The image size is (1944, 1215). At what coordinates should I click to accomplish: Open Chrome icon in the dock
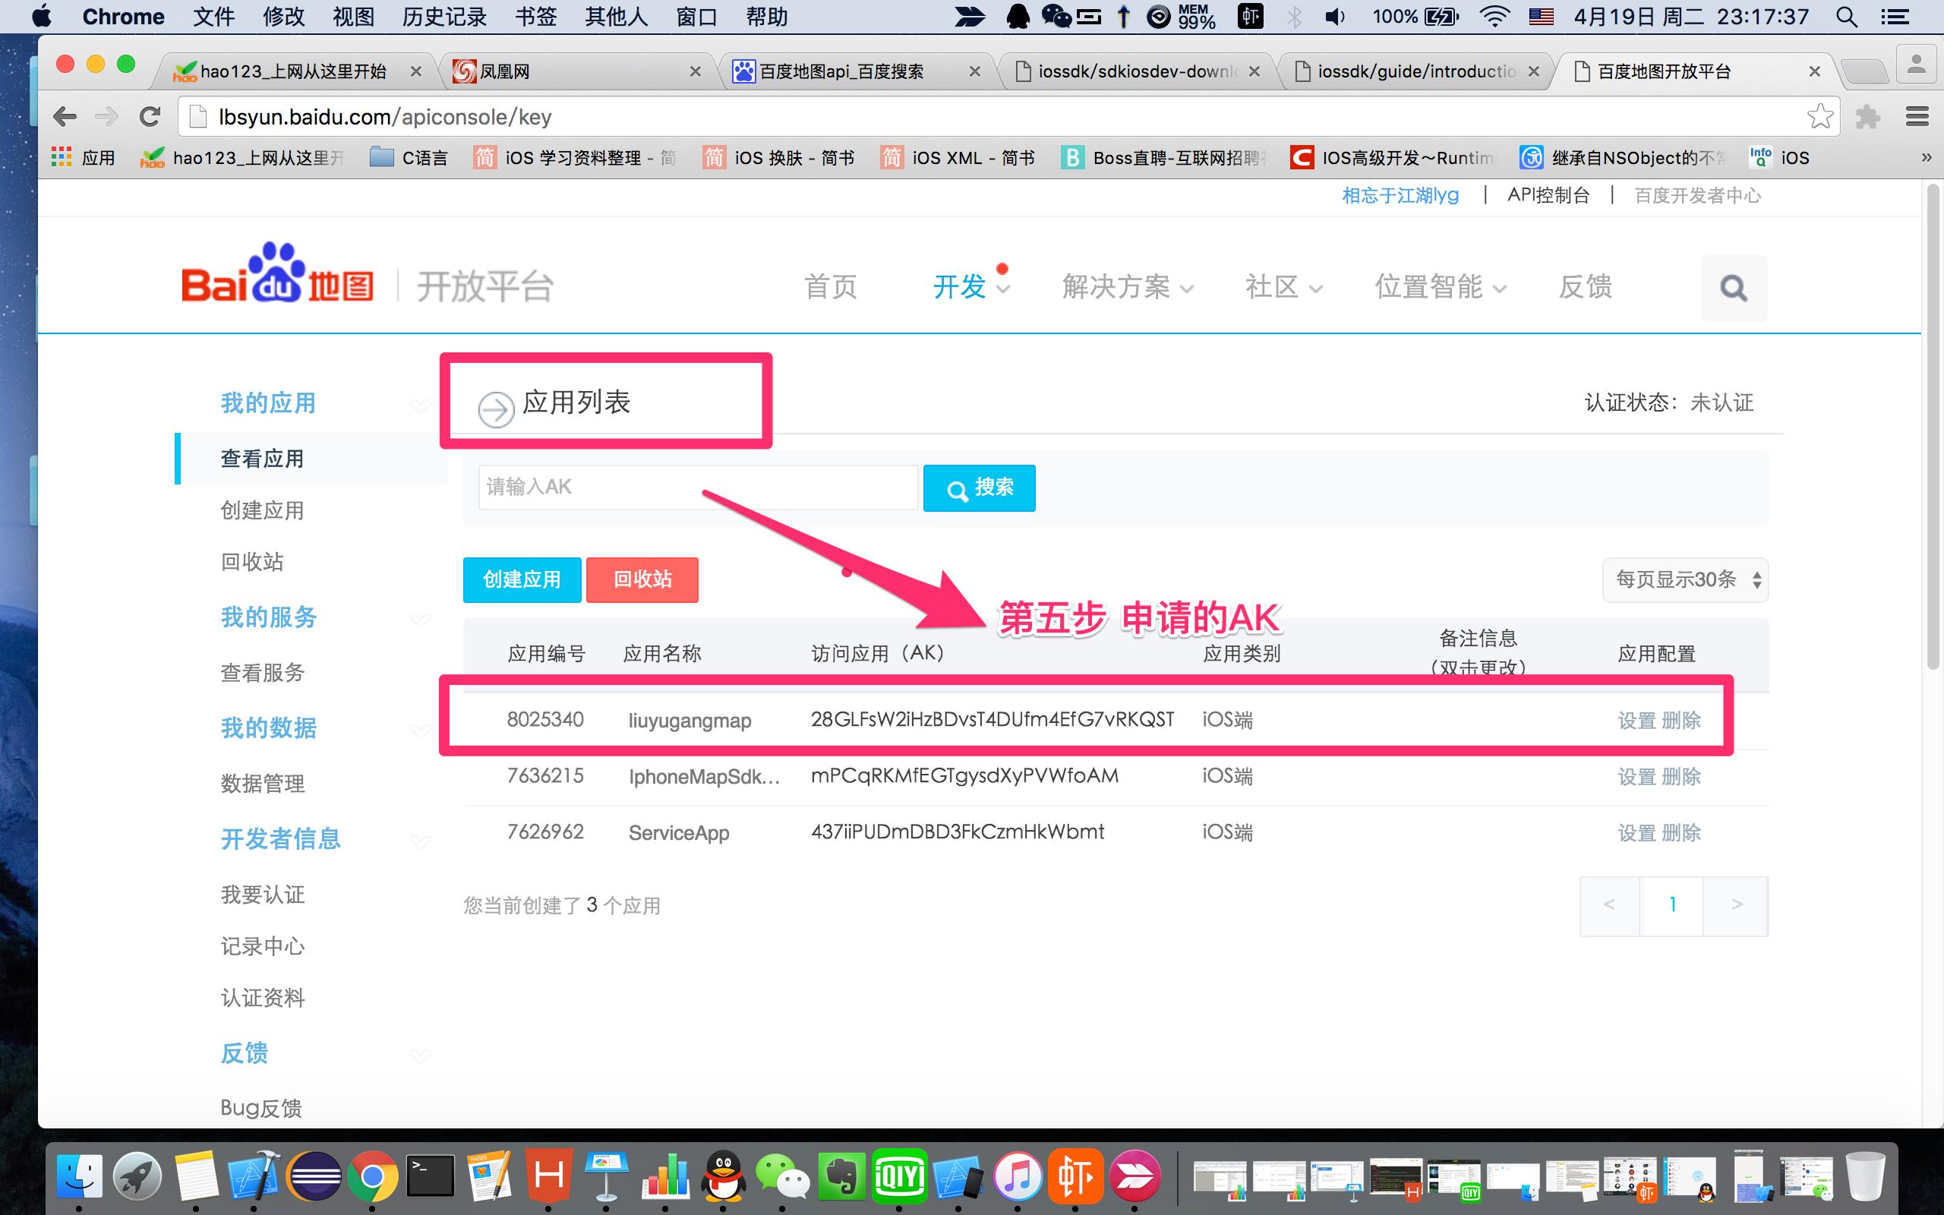tap(372, 1178)
